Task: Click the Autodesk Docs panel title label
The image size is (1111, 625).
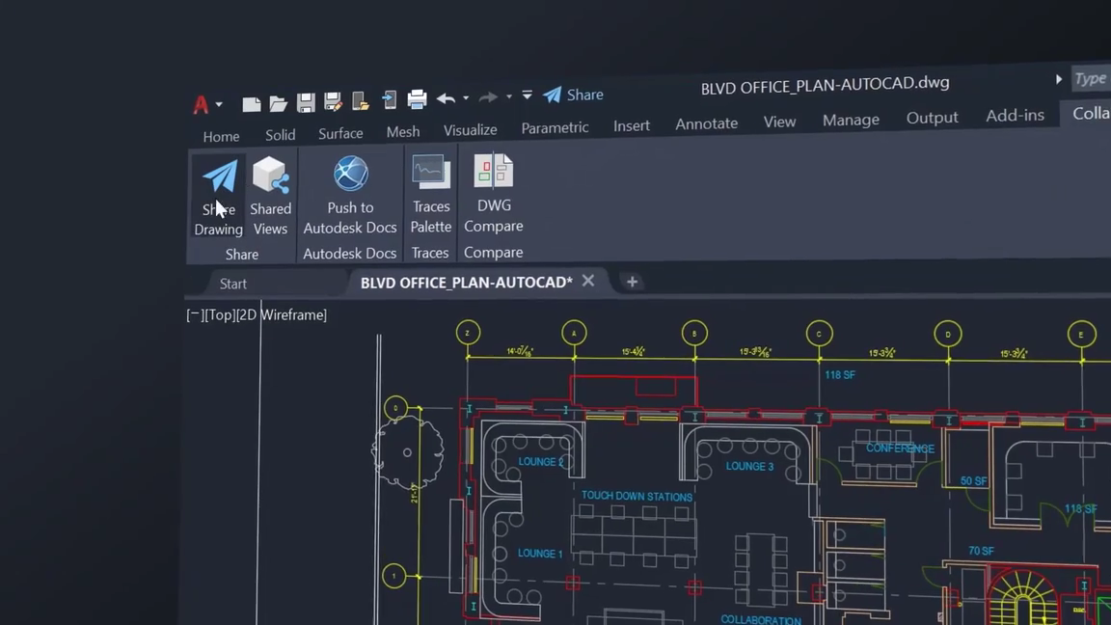Action: (350, 253)
